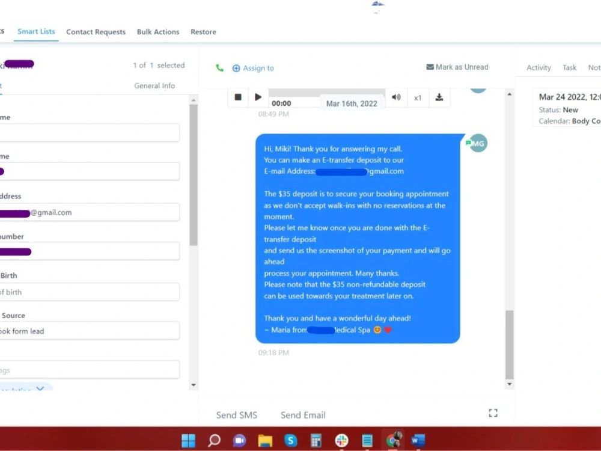Viewport: 601px width, 451px height.
Task: Click the Assign to plus icon
Action: point(236,69)
